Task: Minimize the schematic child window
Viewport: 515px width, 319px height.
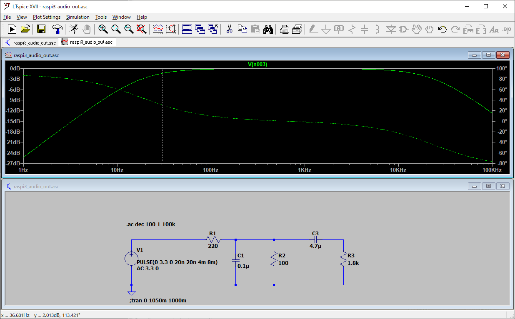Action: coord(474,186)
